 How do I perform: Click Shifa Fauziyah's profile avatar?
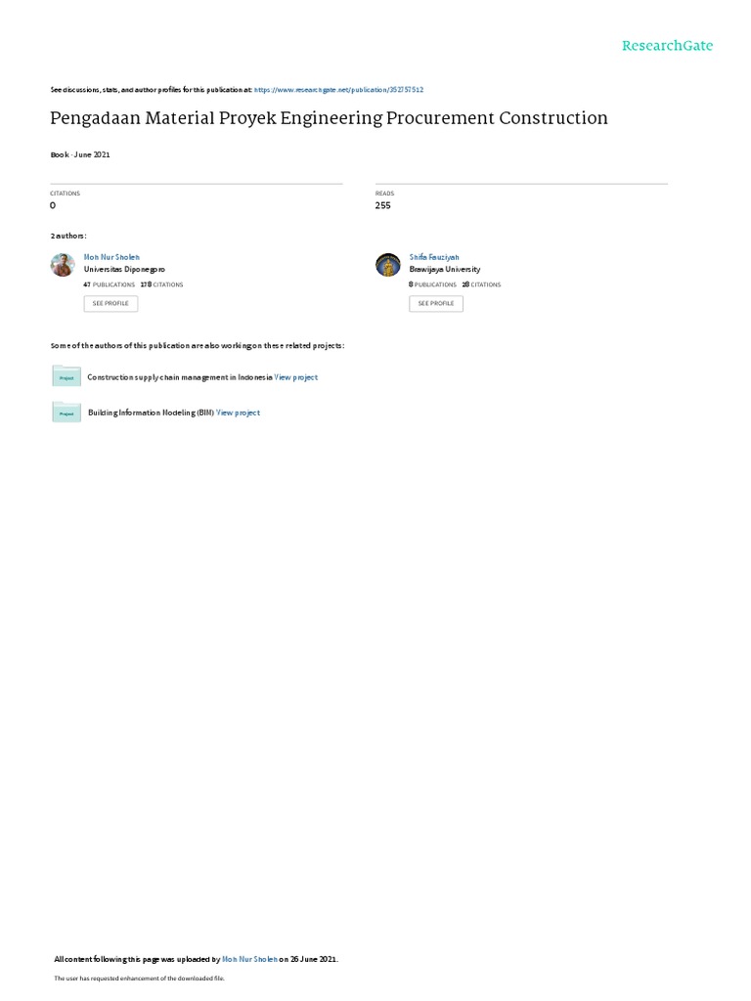pos(387,264)
